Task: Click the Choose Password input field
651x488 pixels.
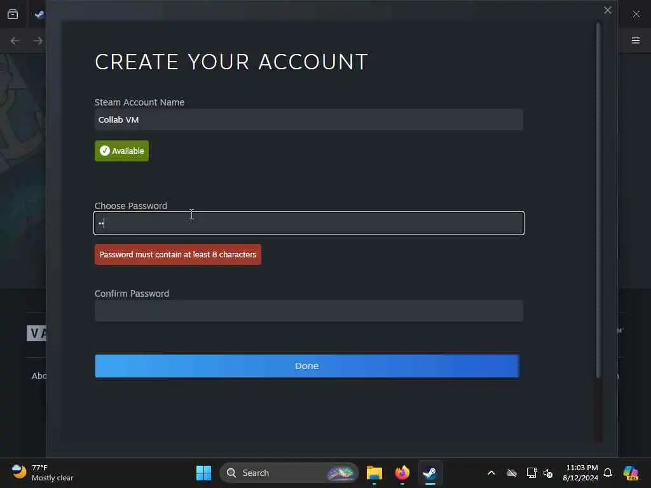Action: (308, 223)
